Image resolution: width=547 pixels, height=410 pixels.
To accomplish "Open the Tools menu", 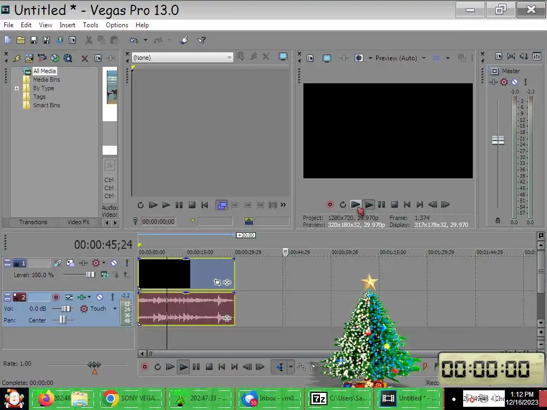I will pyautogui.click(x=90, y=25).
